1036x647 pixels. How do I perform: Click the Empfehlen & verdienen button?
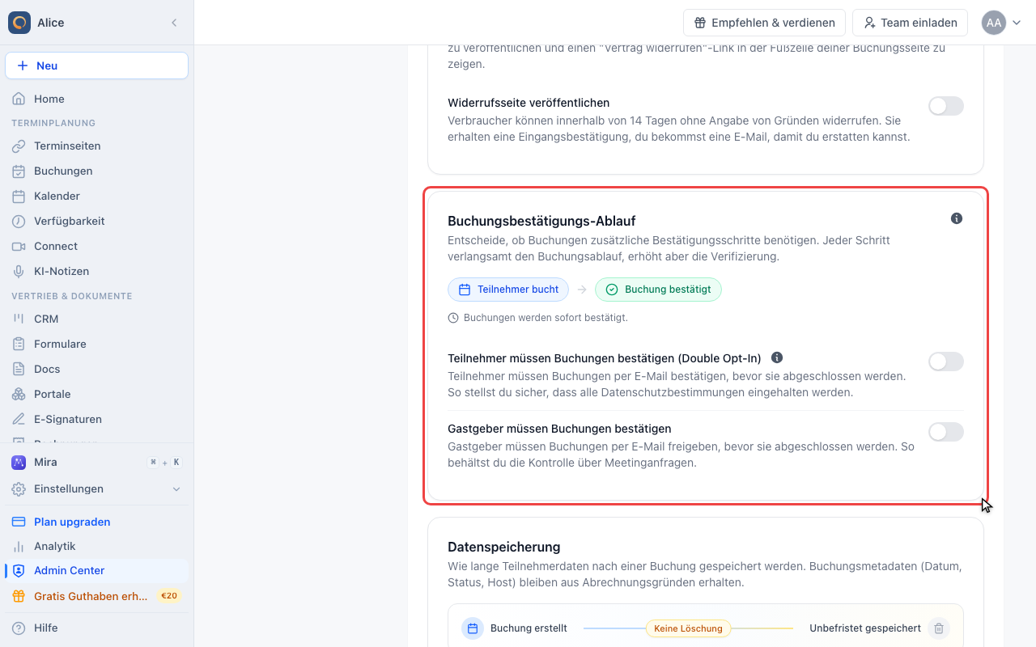point(764,23)
